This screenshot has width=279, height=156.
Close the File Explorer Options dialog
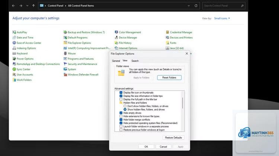(x=187, y=53)
